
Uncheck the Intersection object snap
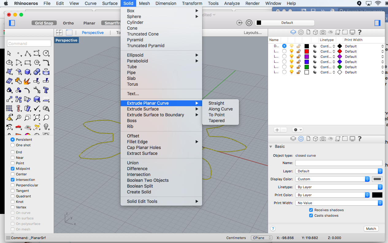[13, 180]
